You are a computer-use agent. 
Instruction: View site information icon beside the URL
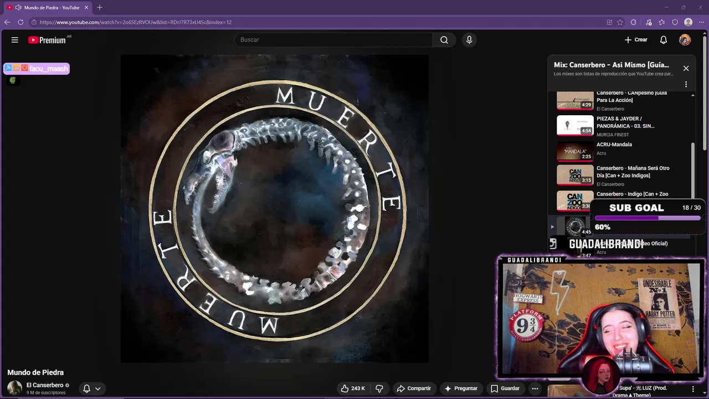34,22
